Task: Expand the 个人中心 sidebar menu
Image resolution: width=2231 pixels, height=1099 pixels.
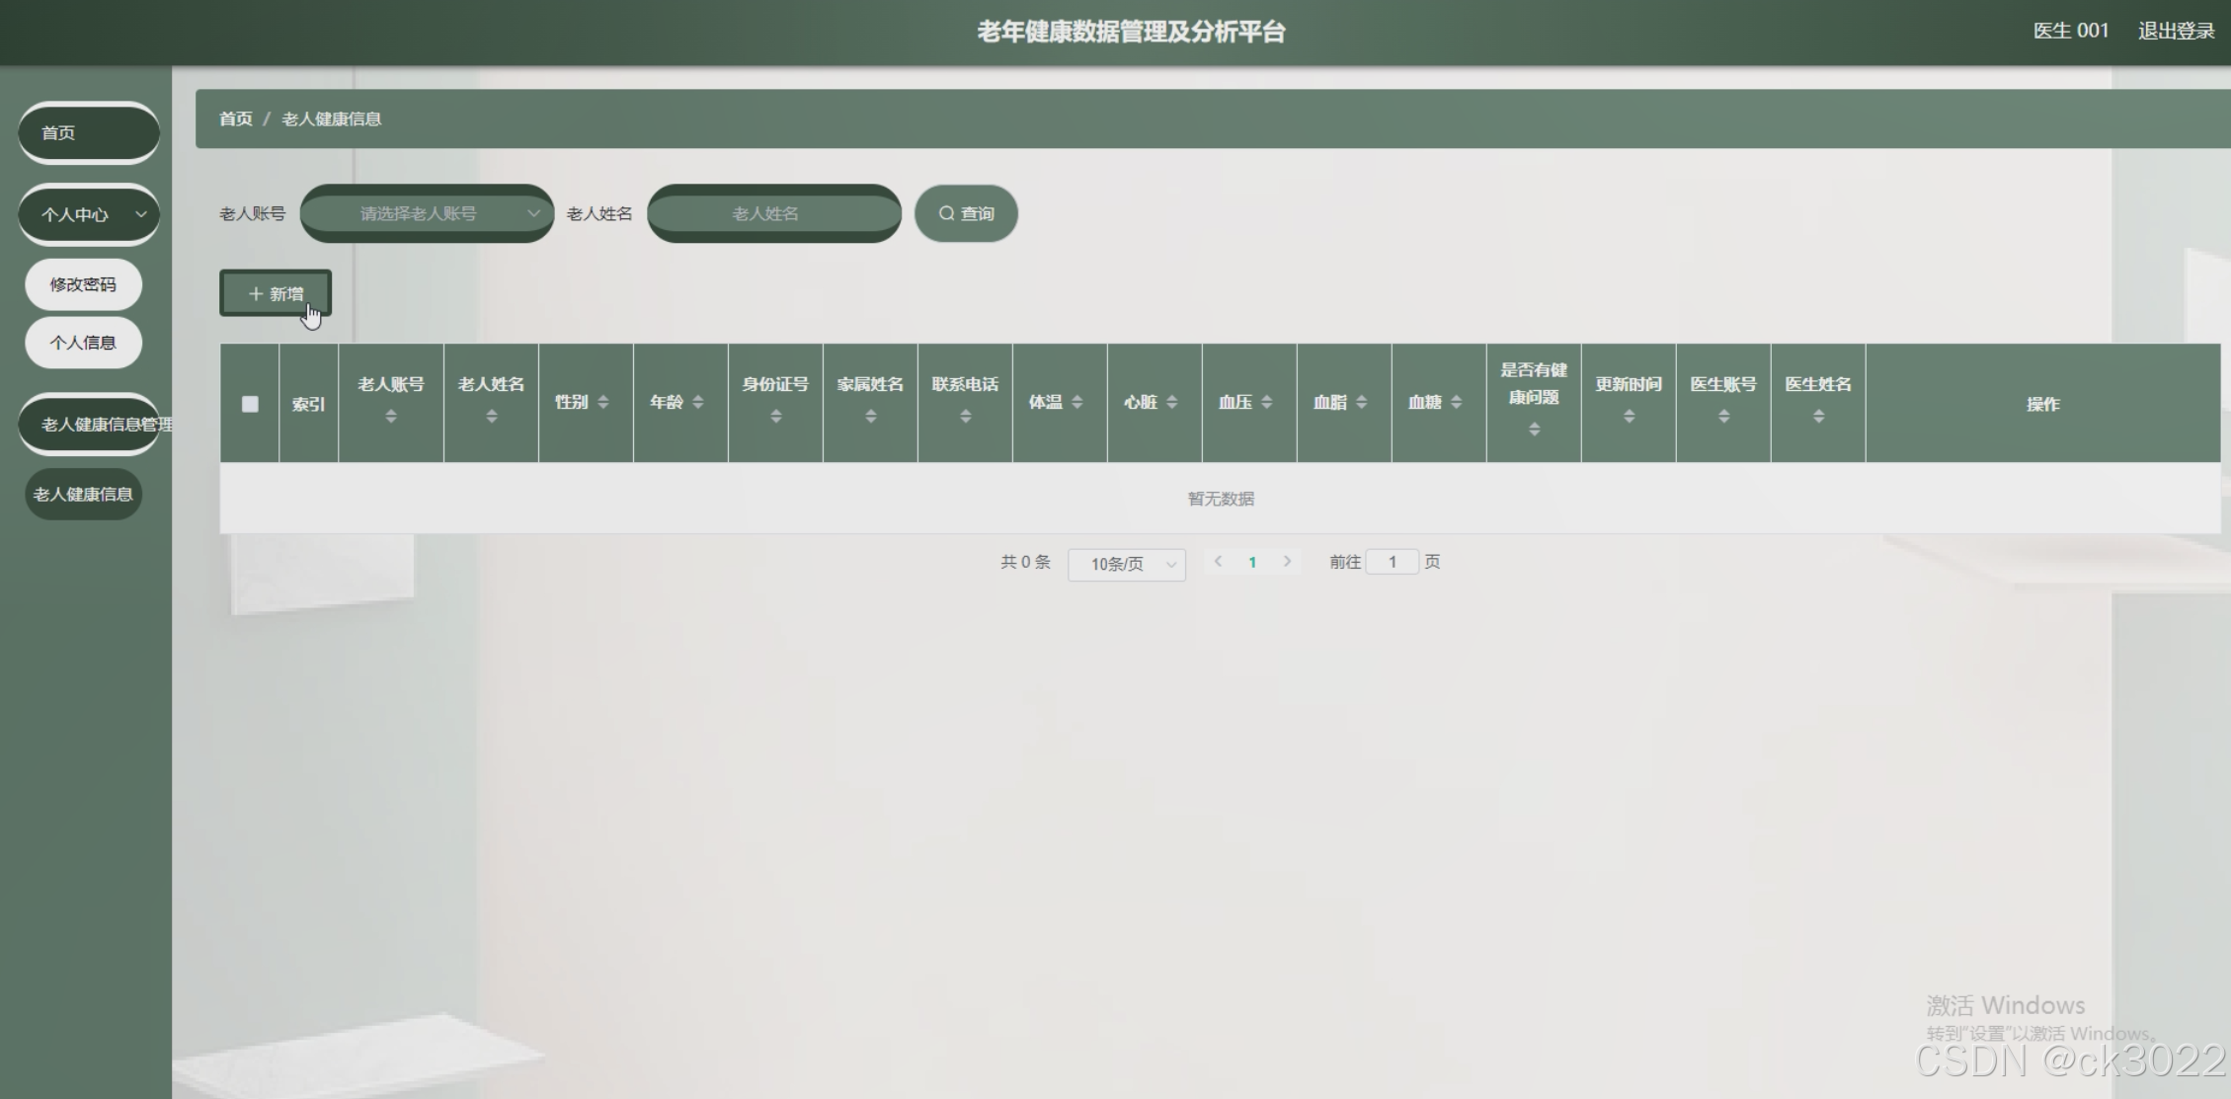Action: [x=89, y=214]
